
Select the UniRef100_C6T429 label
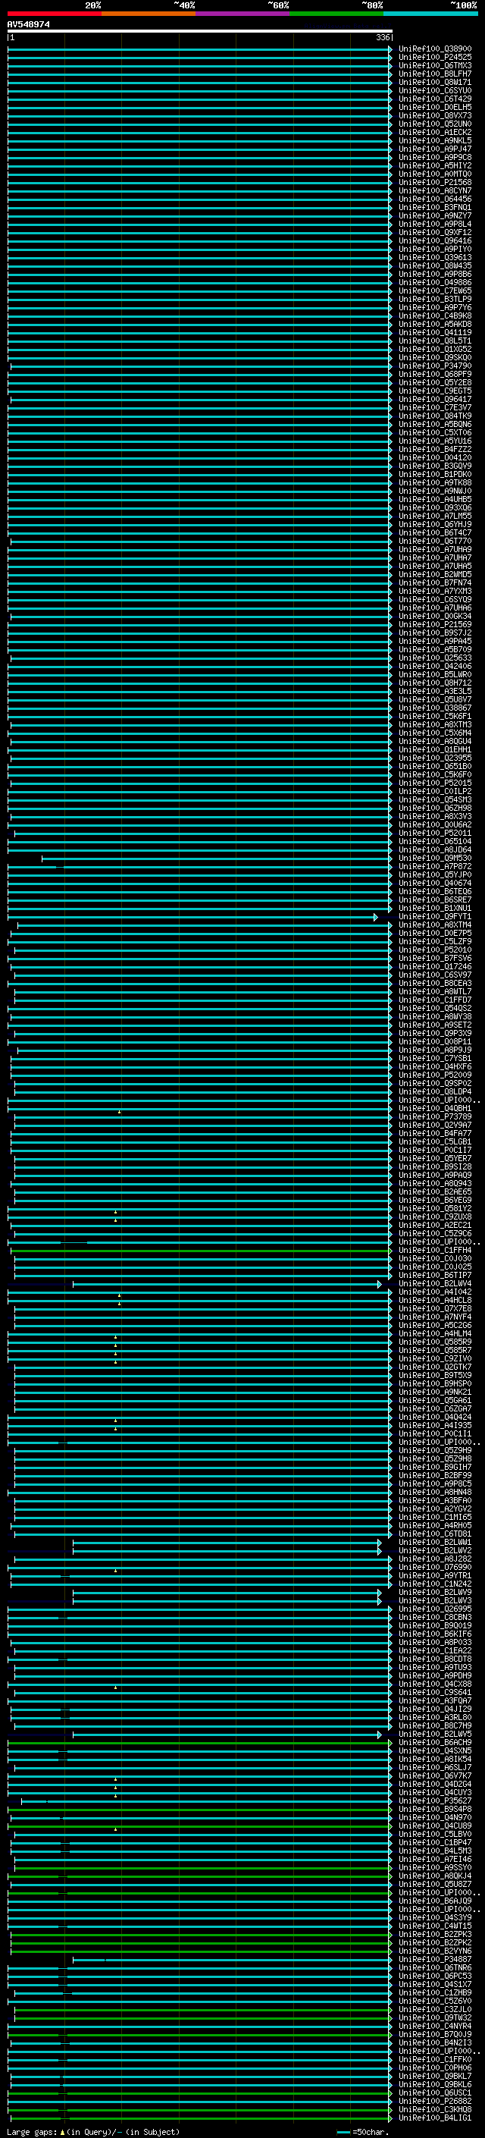tap(435, 99)
